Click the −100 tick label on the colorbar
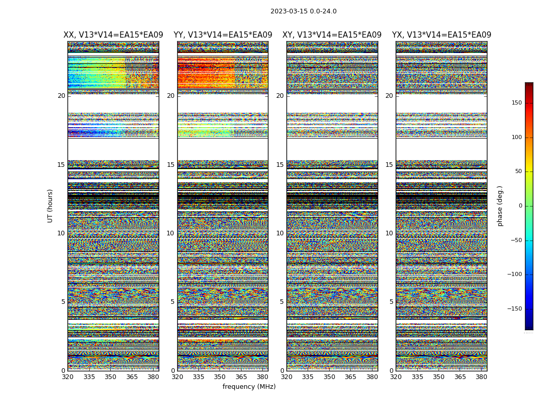 tap(514, 274)
